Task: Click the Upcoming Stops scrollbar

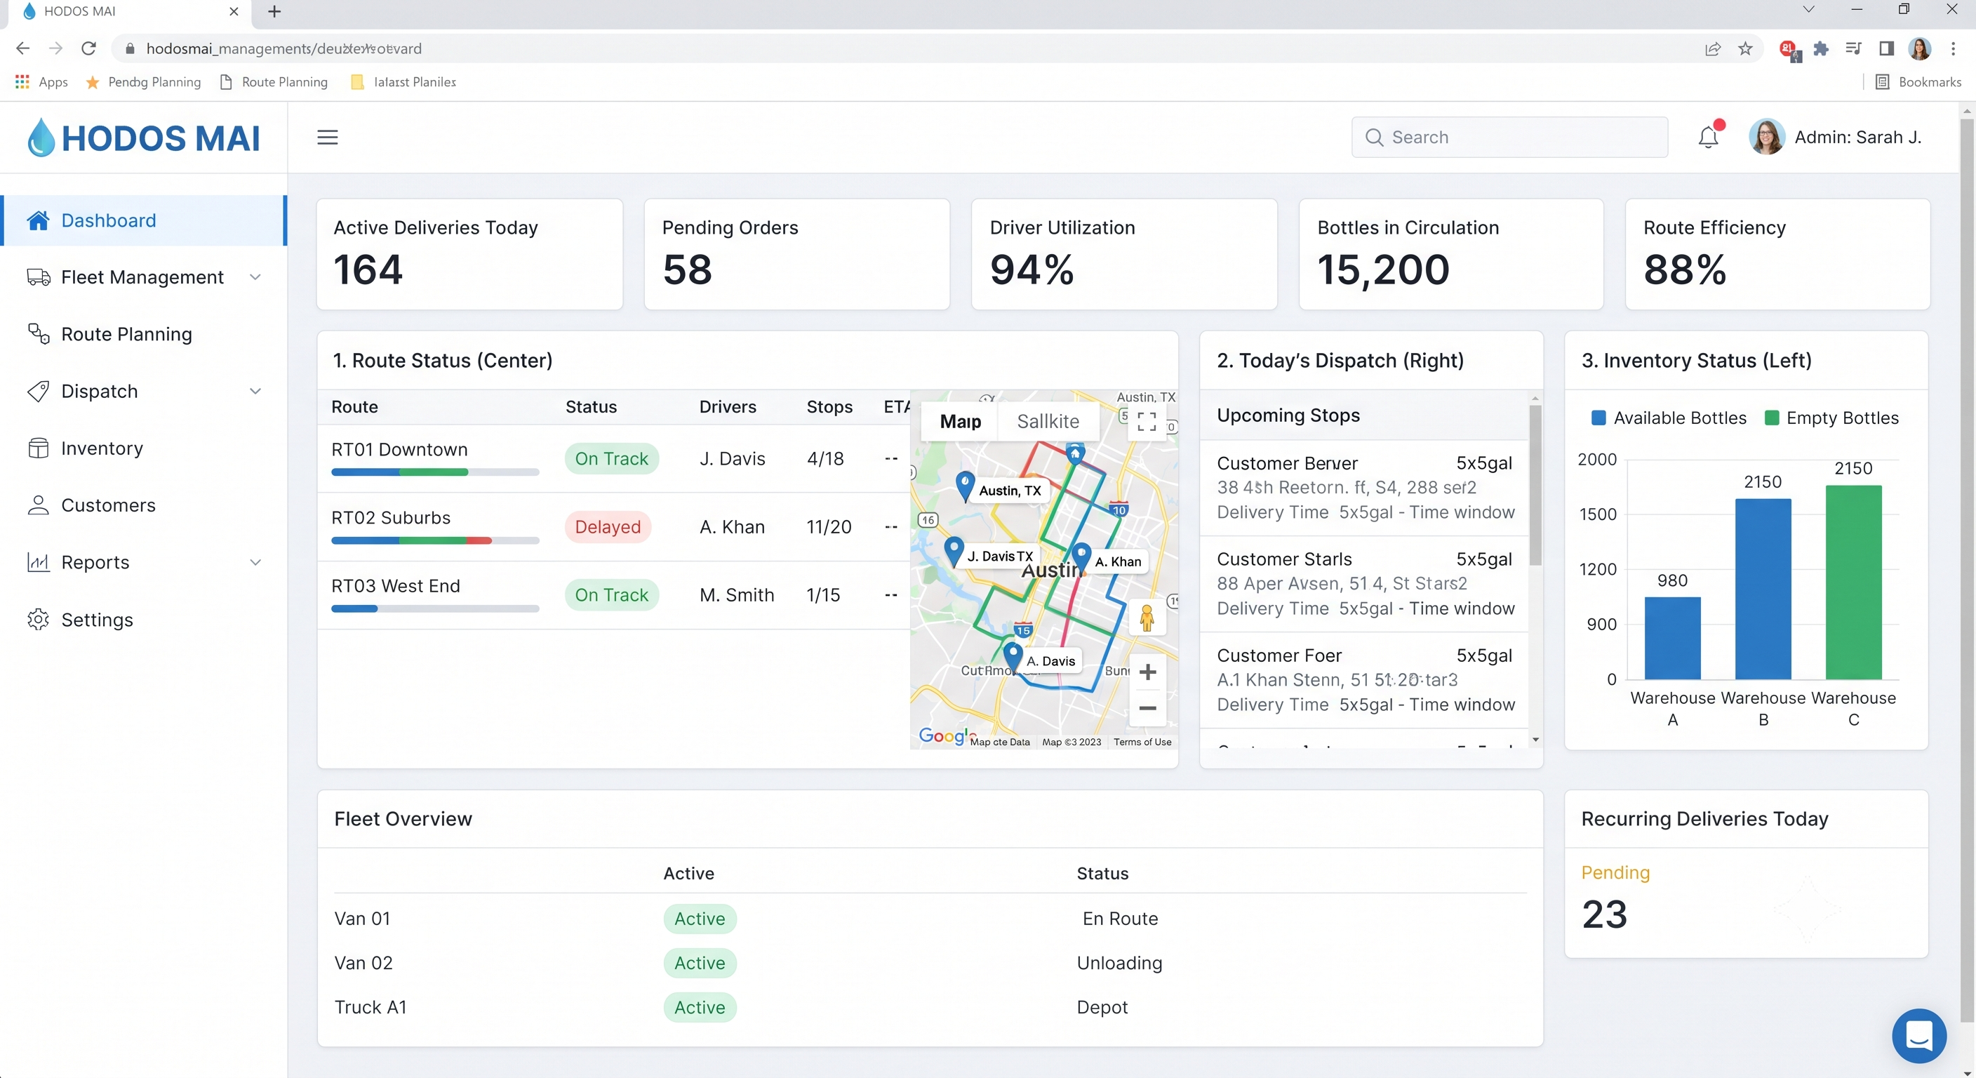Action: [1535, 486]
